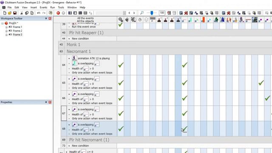Click the Paste icon in toolbar
The height and width of the screenshot is (153, 272).
[x=32, y=13]
